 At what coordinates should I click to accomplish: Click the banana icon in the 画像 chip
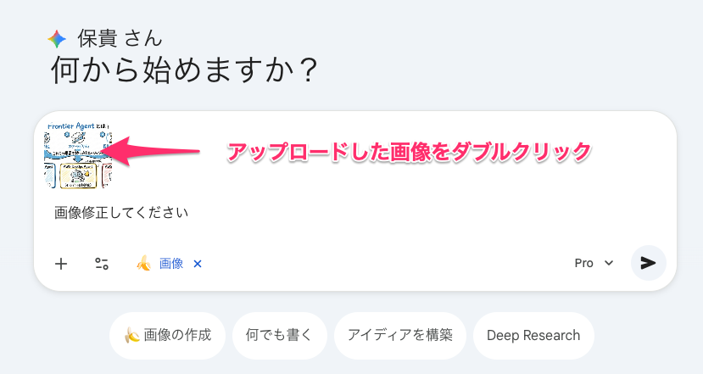[143, 264]
